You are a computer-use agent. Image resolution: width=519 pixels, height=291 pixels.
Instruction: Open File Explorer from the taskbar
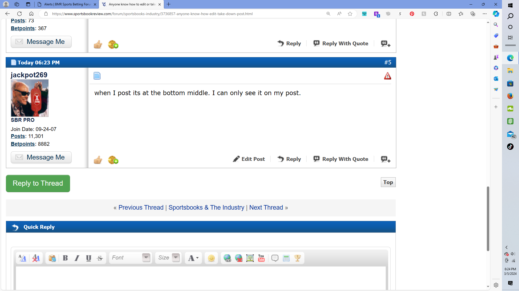(510, 71)
